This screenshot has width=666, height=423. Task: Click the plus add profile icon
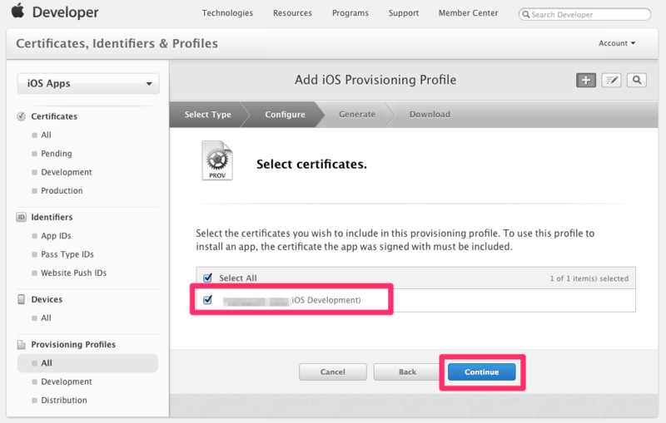[586, 80]
